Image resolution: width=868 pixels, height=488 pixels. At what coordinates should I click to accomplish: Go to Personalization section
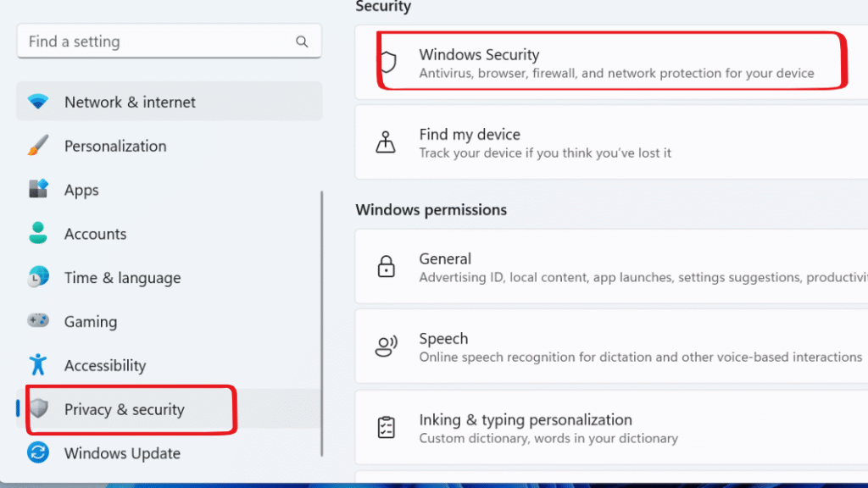pyautogui.click(x=169, y=146)
